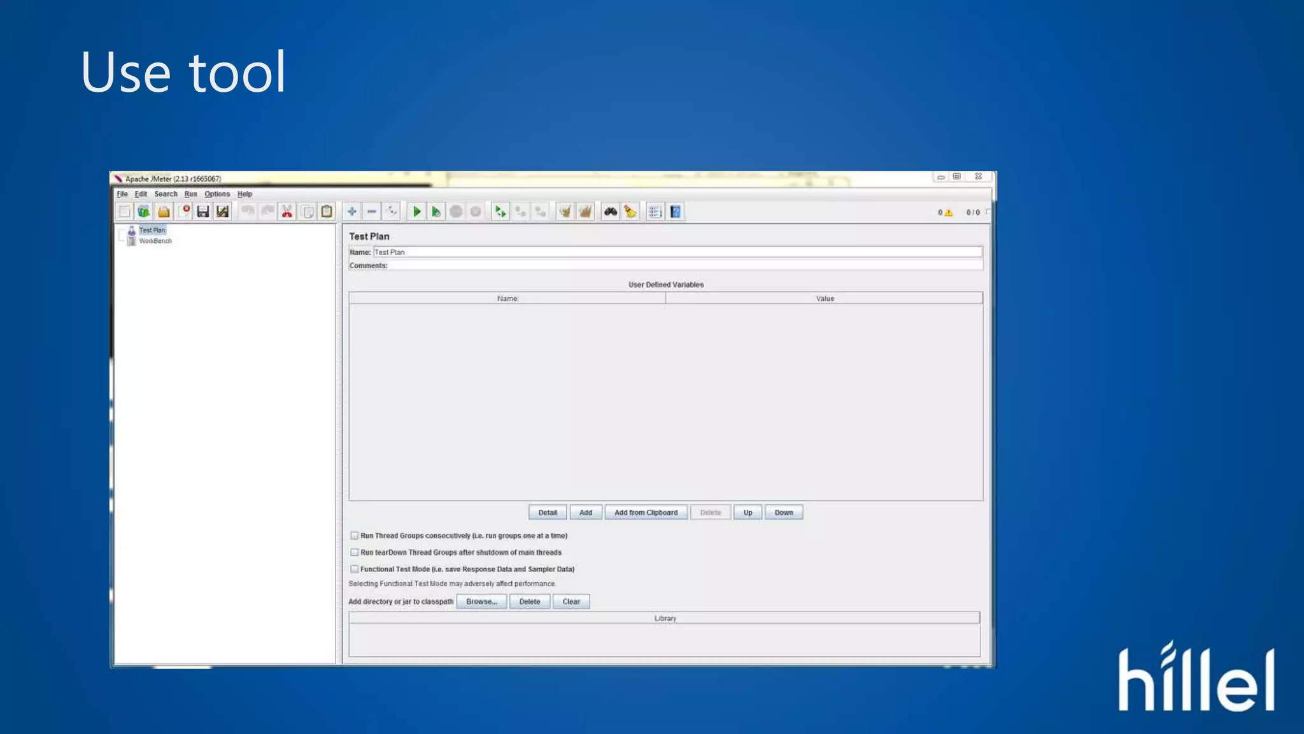The width and height of the screenshot is (1304, 734).
Task: Check Run tearDown Thread Groups option
Action: coord(355,552)
